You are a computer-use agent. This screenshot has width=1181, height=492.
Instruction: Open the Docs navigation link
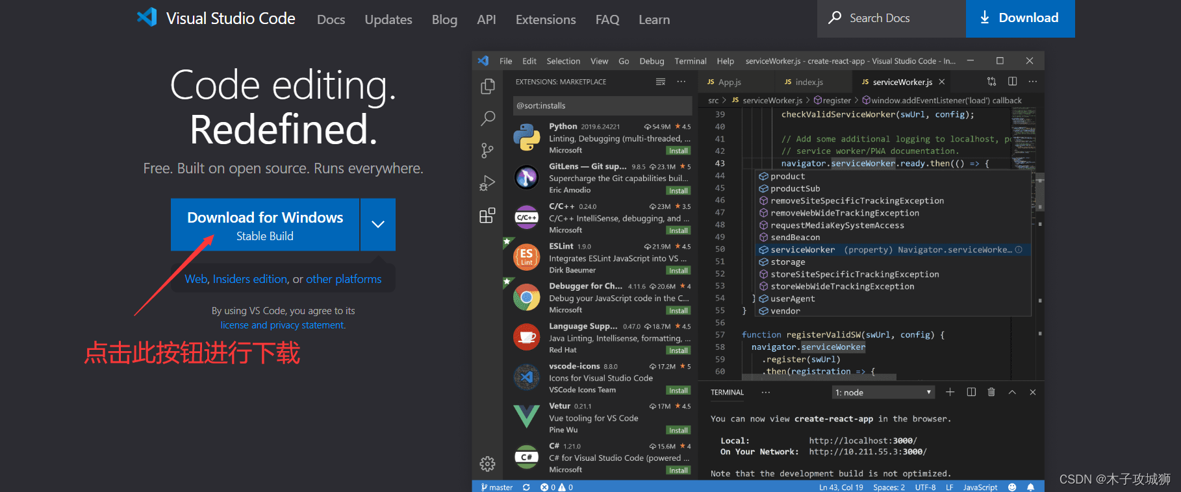[x=331, y=19]
